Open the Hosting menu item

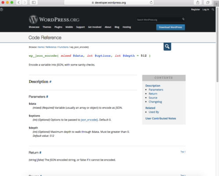pyautogui.click(x=127, y=27)
